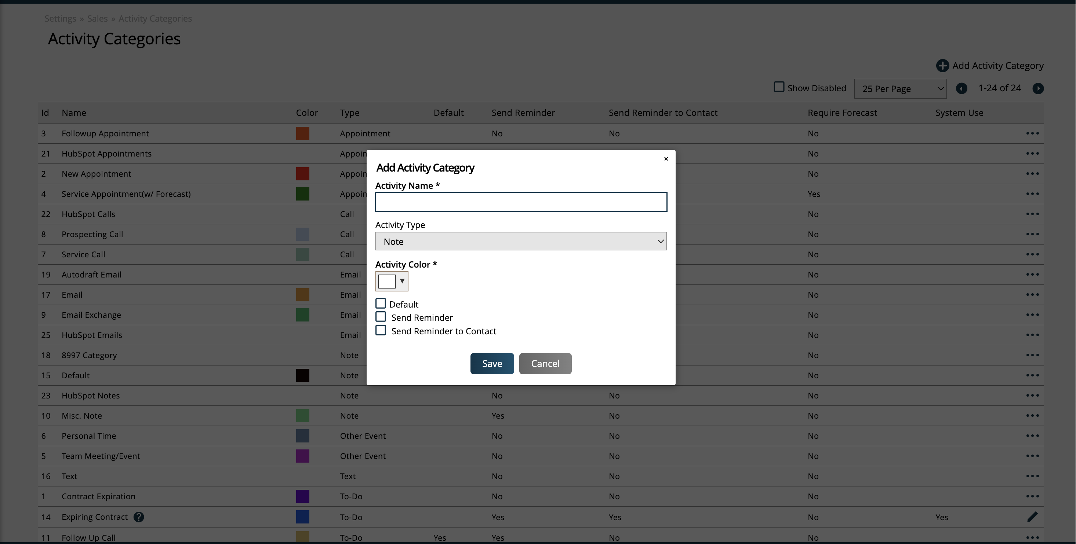Open the three-dot menu for Followup Appointment
Viewport: 1076px width, 544px height.
pos(1032,133)
